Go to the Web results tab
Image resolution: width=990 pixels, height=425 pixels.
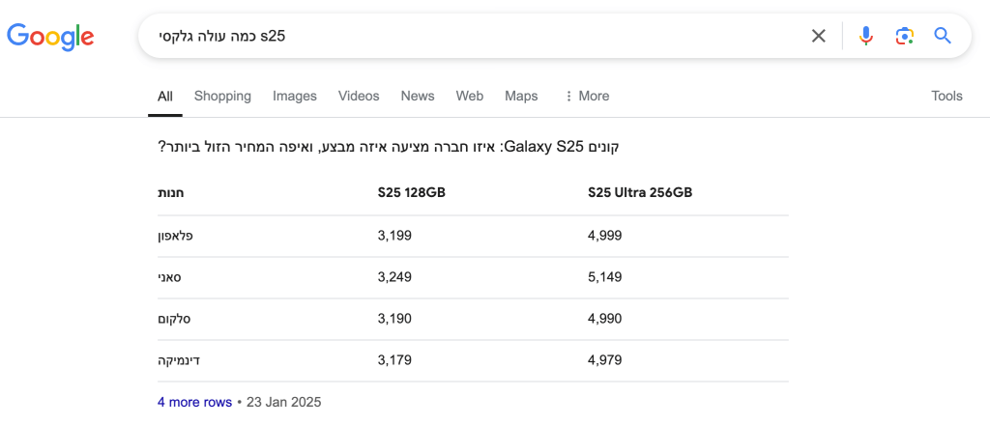(x=470, y=96)
